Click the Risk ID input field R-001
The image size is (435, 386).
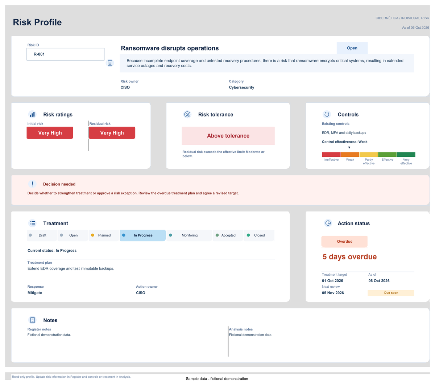65,54
